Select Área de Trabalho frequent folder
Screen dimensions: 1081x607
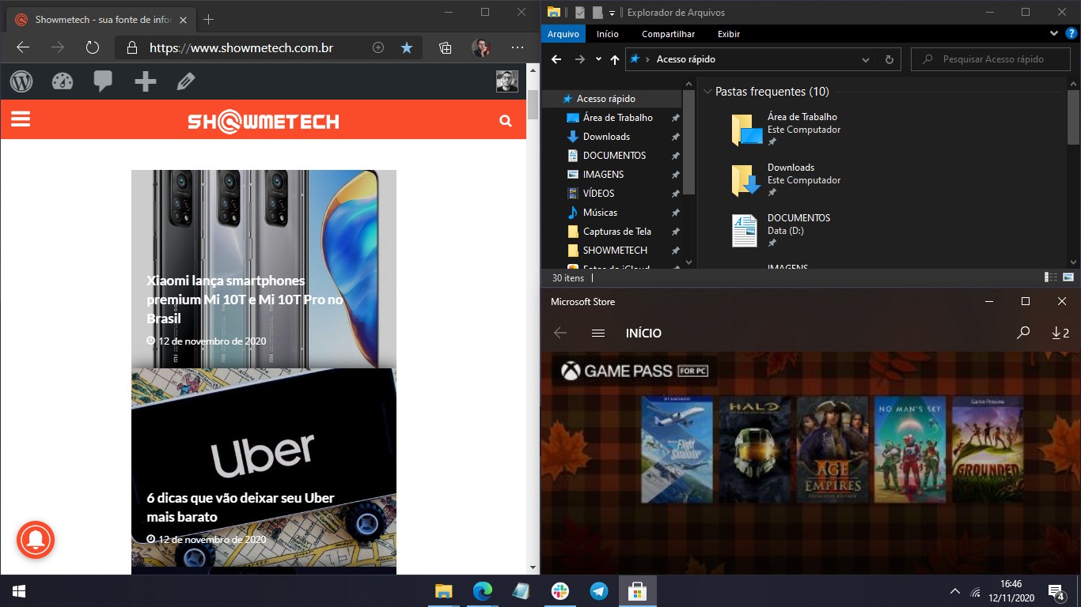point(786,130)
